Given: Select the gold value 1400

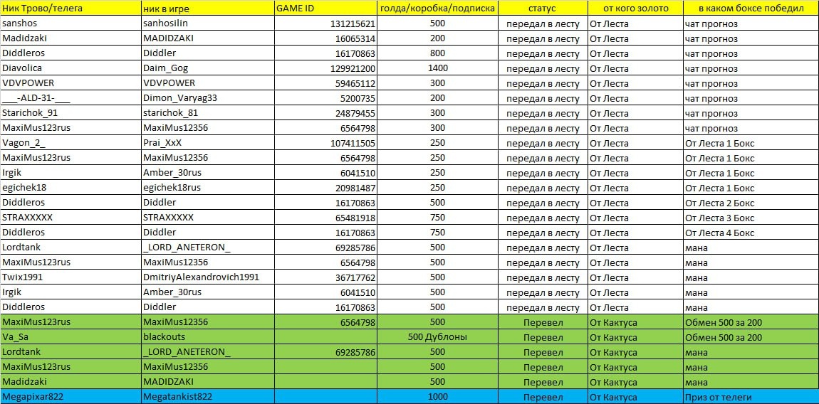Looking at the screenshot, I should (x=437, y=68).
